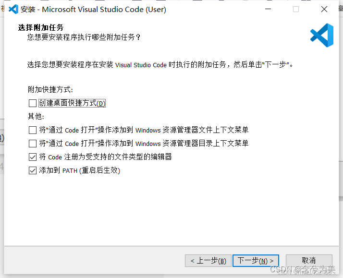This screenshot has height=278, width=343.
Task: Click the label 其他:
Action: click(36, 117)
